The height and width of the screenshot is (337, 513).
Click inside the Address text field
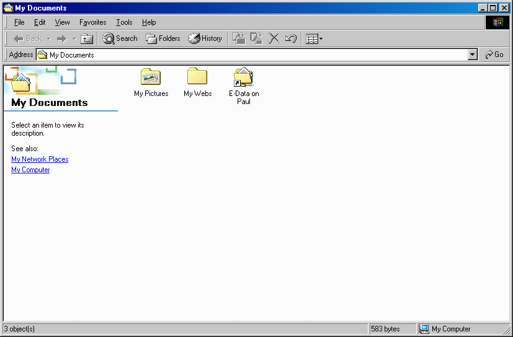coord(248,55)
